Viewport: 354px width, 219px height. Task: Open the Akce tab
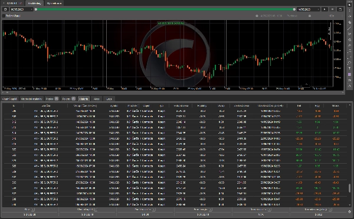coord(96,99)
